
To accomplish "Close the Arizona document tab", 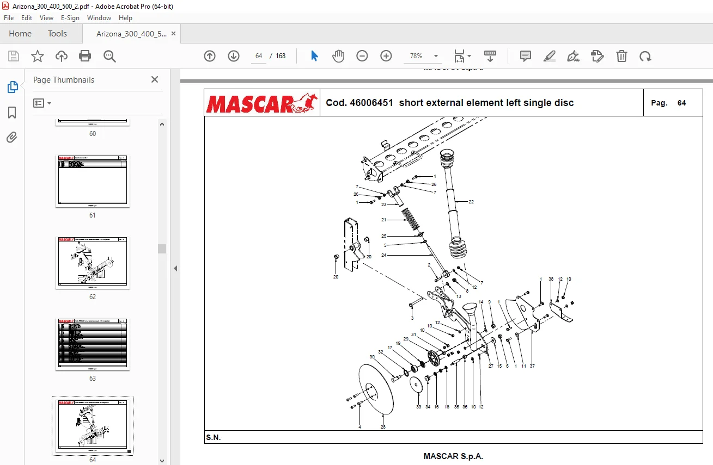I will point(173,34).
